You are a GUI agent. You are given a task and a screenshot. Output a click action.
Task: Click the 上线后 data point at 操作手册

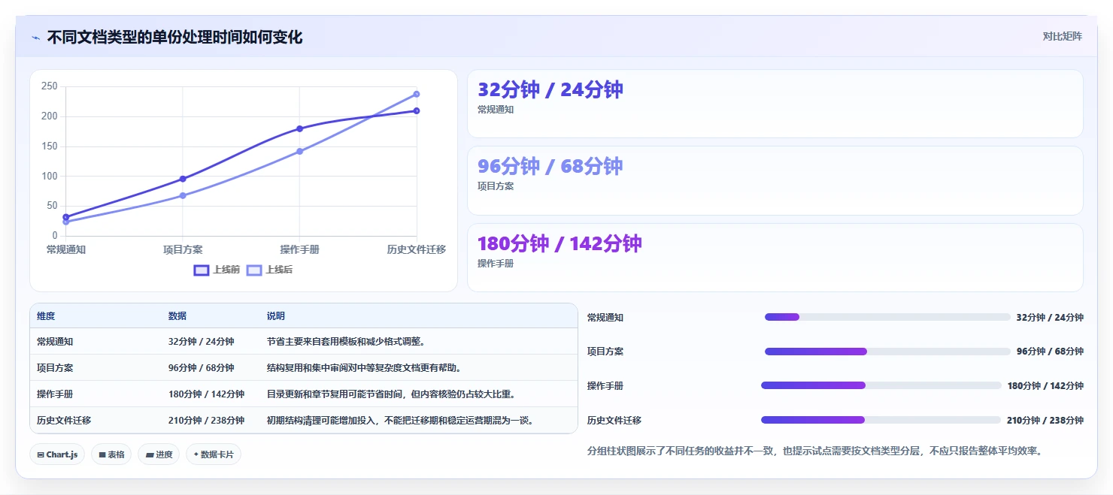[x=300, y=151]
